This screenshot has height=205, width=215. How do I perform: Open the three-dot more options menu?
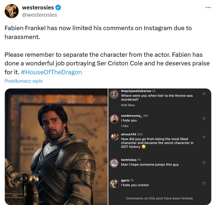[208, 8]
